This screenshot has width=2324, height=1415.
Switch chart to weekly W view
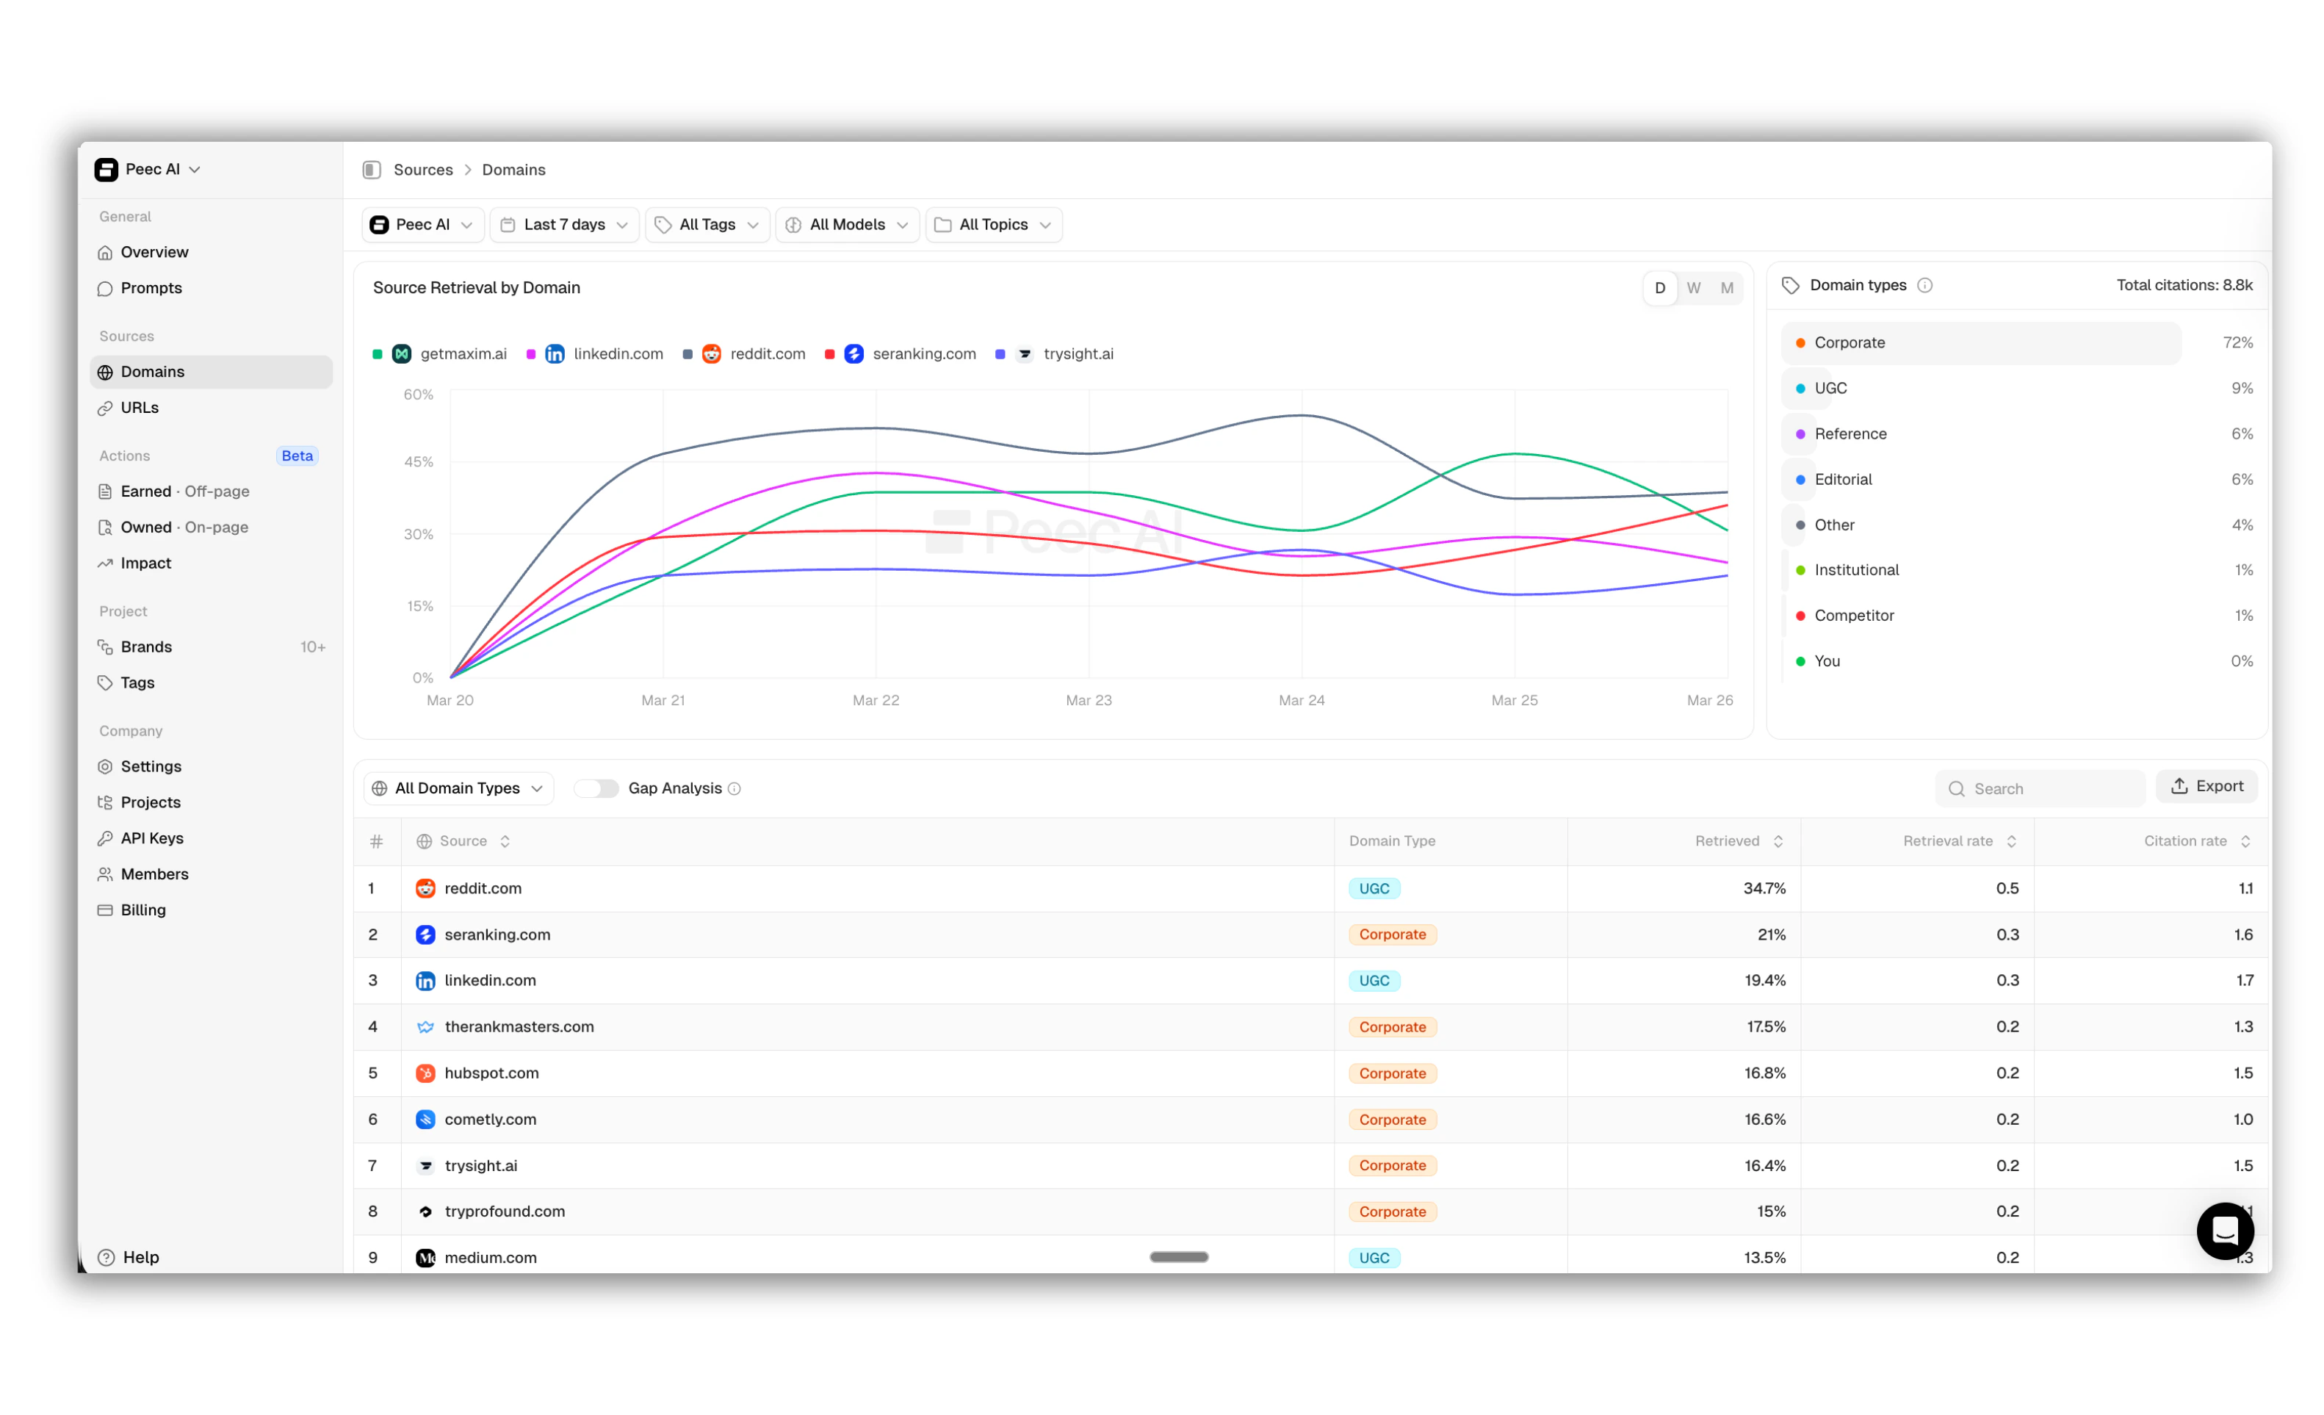[1693, 289]
